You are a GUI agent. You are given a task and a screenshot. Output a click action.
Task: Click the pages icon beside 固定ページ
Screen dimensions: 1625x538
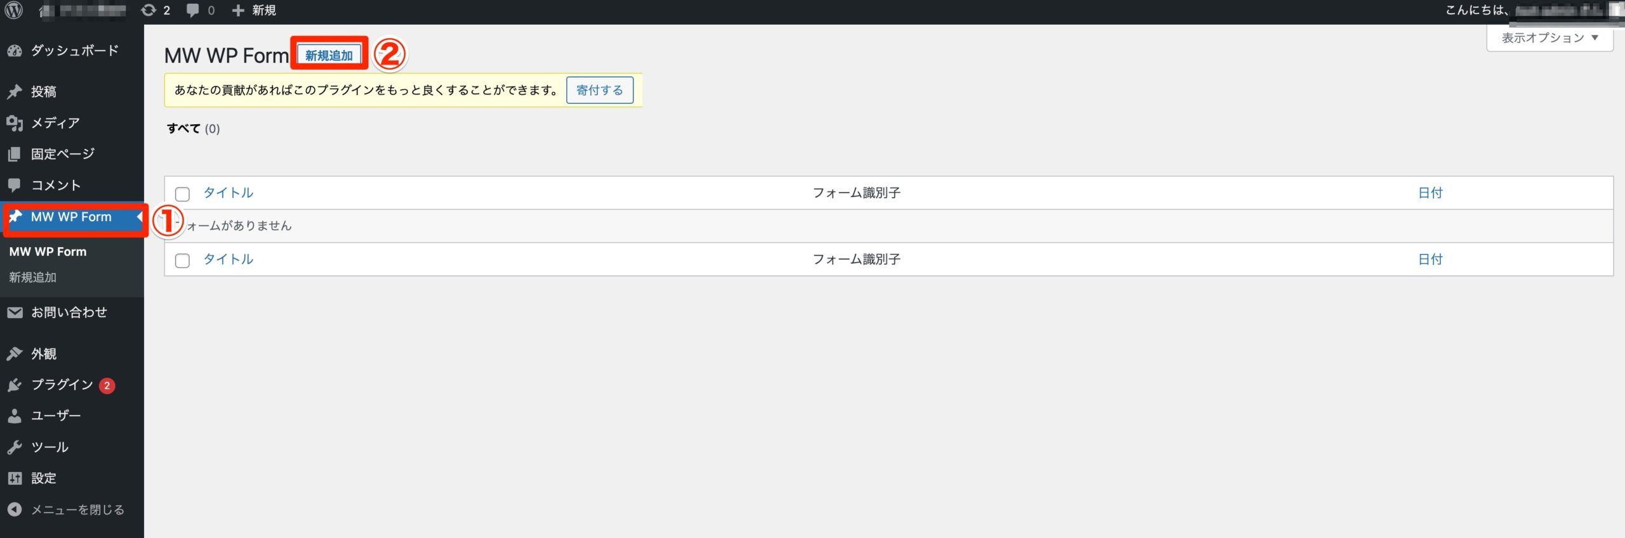click(x=15, y=154)
